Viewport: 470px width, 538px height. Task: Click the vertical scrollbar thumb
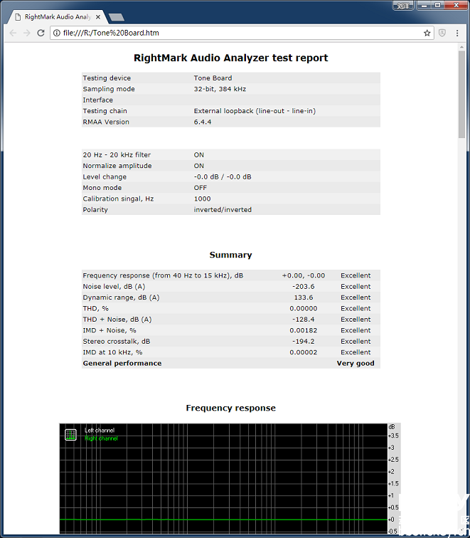[461, 95]
